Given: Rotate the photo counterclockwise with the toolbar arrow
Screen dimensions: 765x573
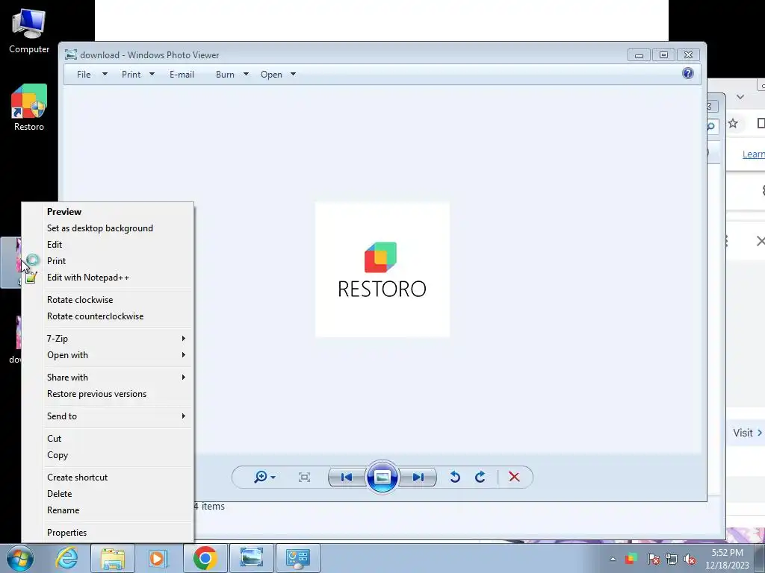Looking at the screenshot, I should (455, 477).
